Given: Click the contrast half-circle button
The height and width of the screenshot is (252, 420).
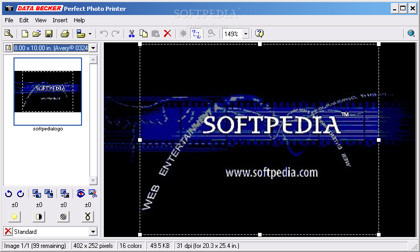Looking at the screenshot, I should click(x=38, y=217).
